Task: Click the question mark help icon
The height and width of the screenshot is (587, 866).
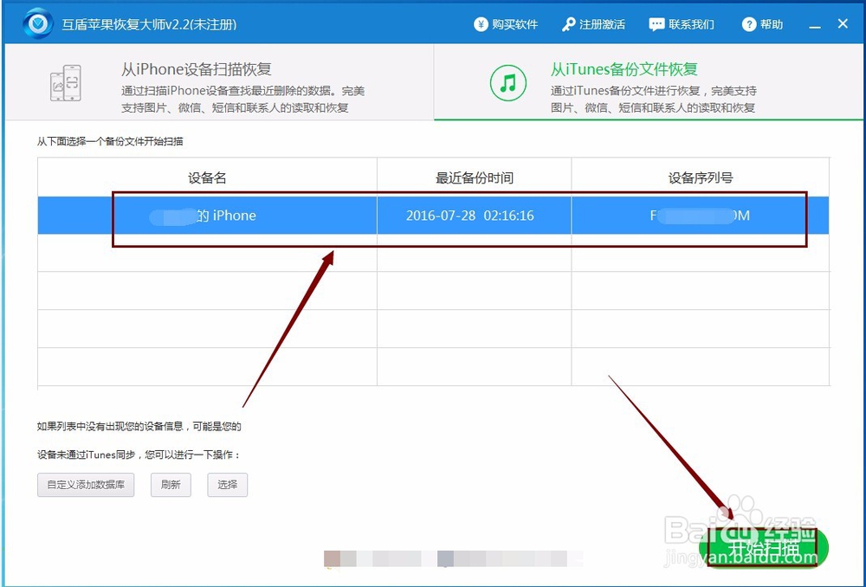Action: click(748, 25)
